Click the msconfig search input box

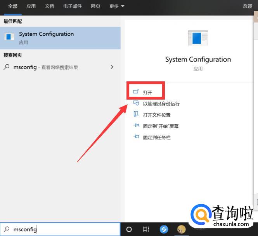(x=60, y=229)
